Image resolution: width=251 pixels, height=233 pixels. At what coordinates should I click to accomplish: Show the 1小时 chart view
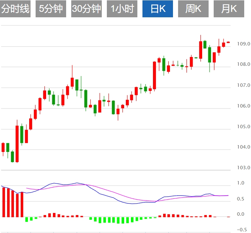pos(122,9)
